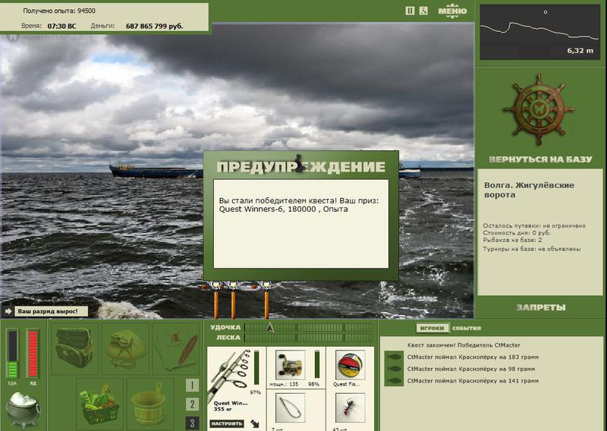Click the rod durability bar at 97%
Image resolution: width=607 pixels, height=431 pixels.
[x=256, y=367]
